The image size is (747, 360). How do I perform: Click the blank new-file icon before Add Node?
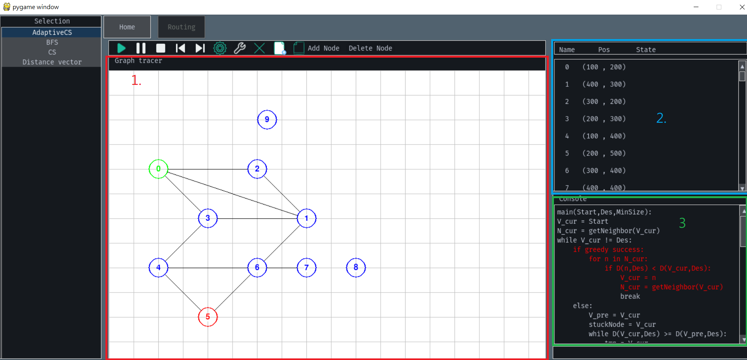[299, 48]
